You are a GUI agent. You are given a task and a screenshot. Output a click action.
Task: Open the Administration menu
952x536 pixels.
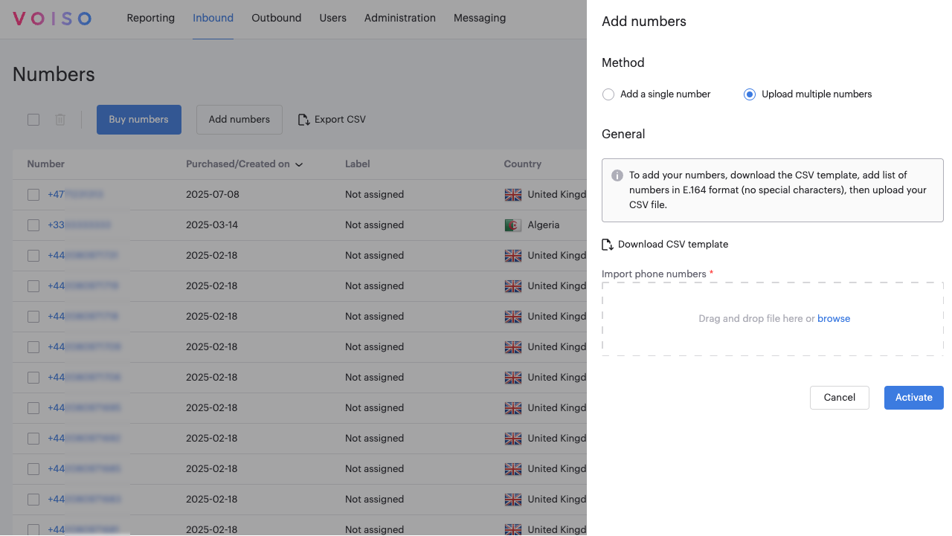399,18
